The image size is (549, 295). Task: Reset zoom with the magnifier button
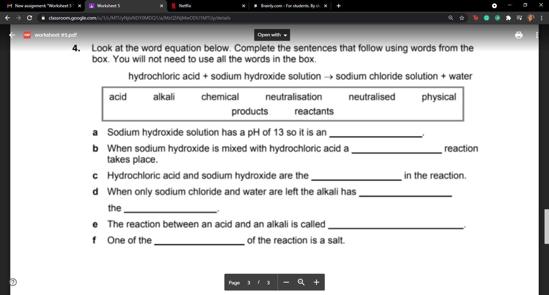point(301,282)
